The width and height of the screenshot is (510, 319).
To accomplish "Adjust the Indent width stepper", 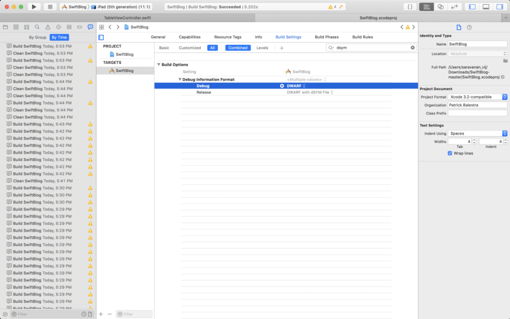I will pos(505,141).
